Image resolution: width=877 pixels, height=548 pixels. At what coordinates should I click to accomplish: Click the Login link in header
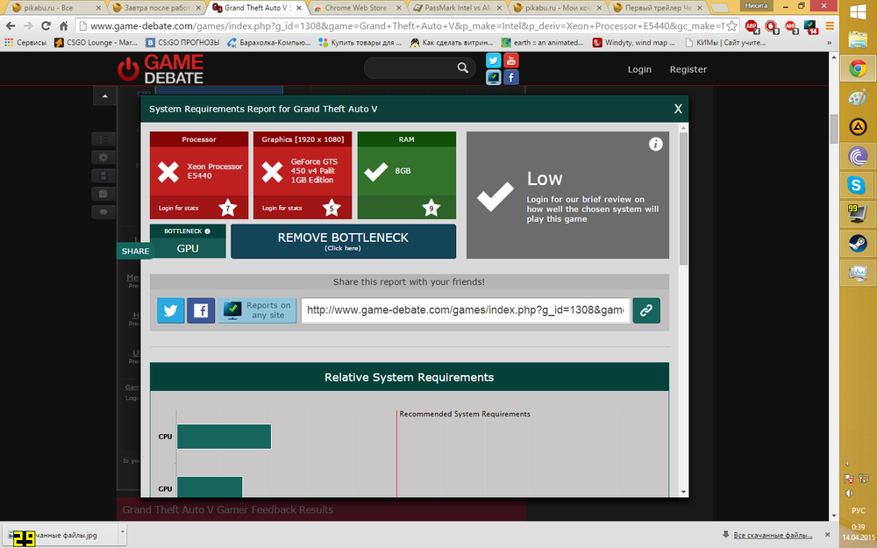pos(639,69)
